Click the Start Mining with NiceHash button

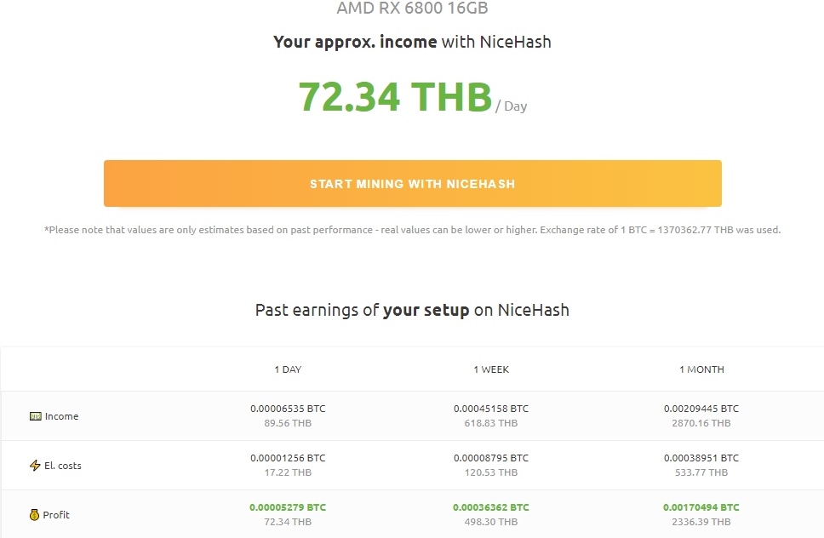tap(413, 183)
